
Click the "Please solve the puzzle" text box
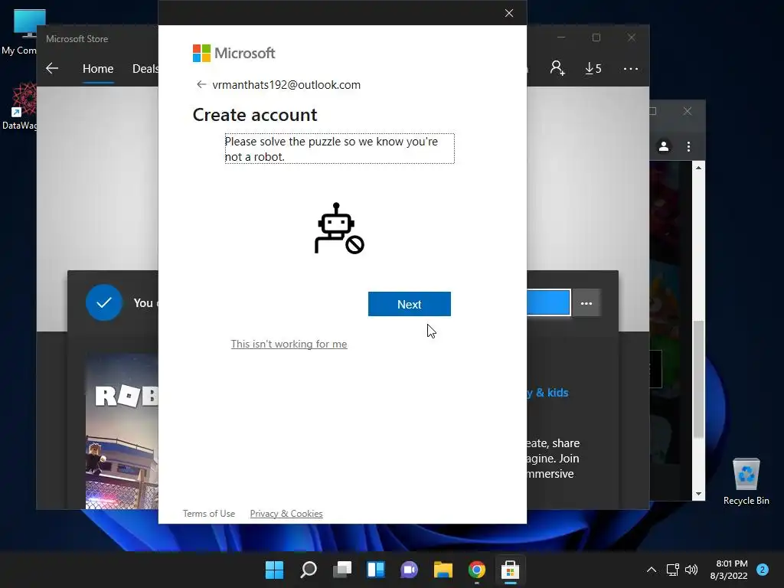(x=339, y=149)
